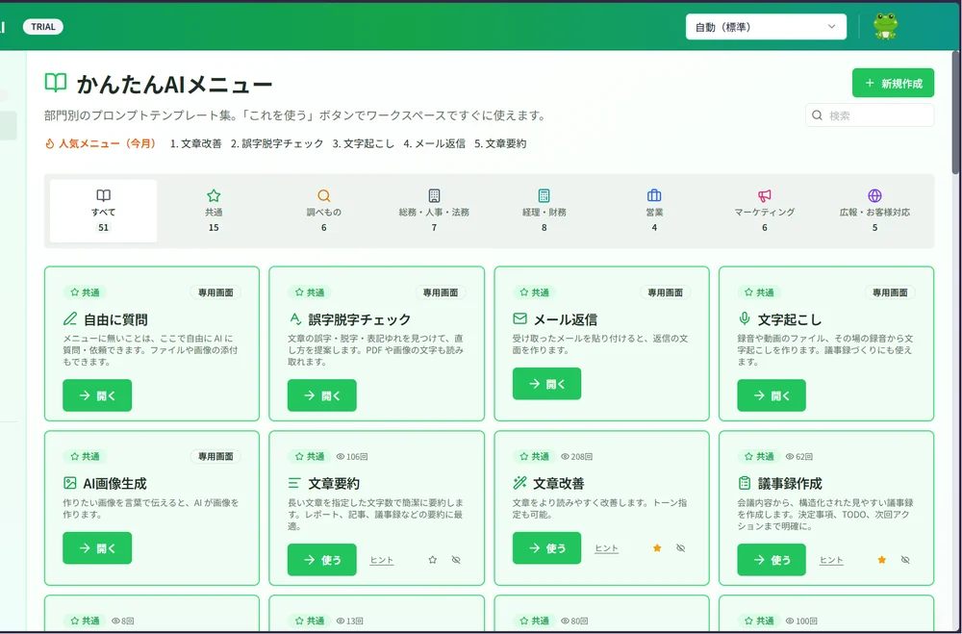Click the 文章改善 card title
This screenshot has width=962, height=634.
558,483
